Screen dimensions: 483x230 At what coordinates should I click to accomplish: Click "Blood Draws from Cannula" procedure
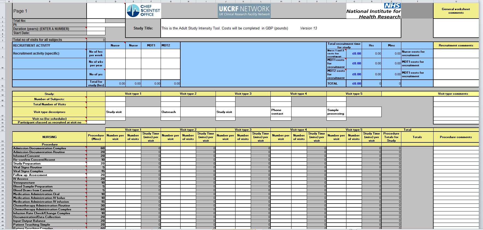(x=49, y=190)
